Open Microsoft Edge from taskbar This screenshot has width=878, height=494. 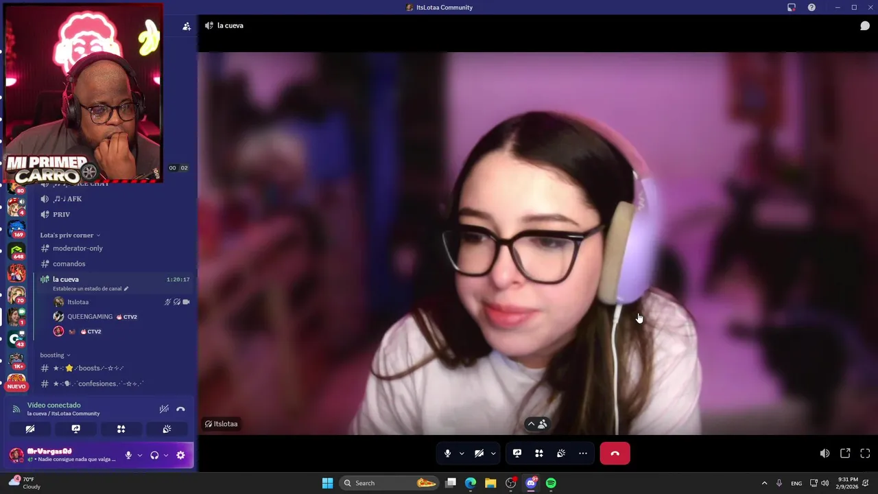coord(471,483)
